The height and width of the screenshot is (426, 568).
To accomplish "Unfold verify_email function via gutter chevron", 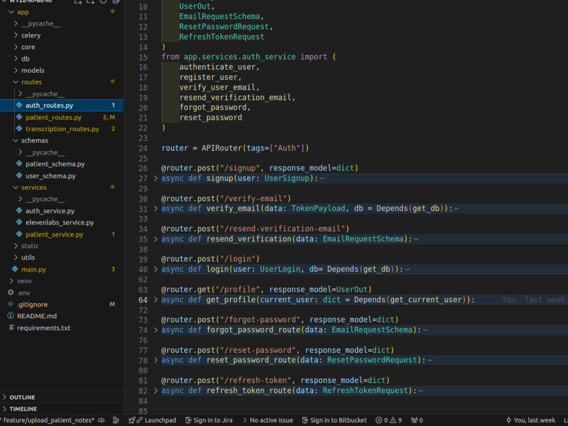I will 156,208.
